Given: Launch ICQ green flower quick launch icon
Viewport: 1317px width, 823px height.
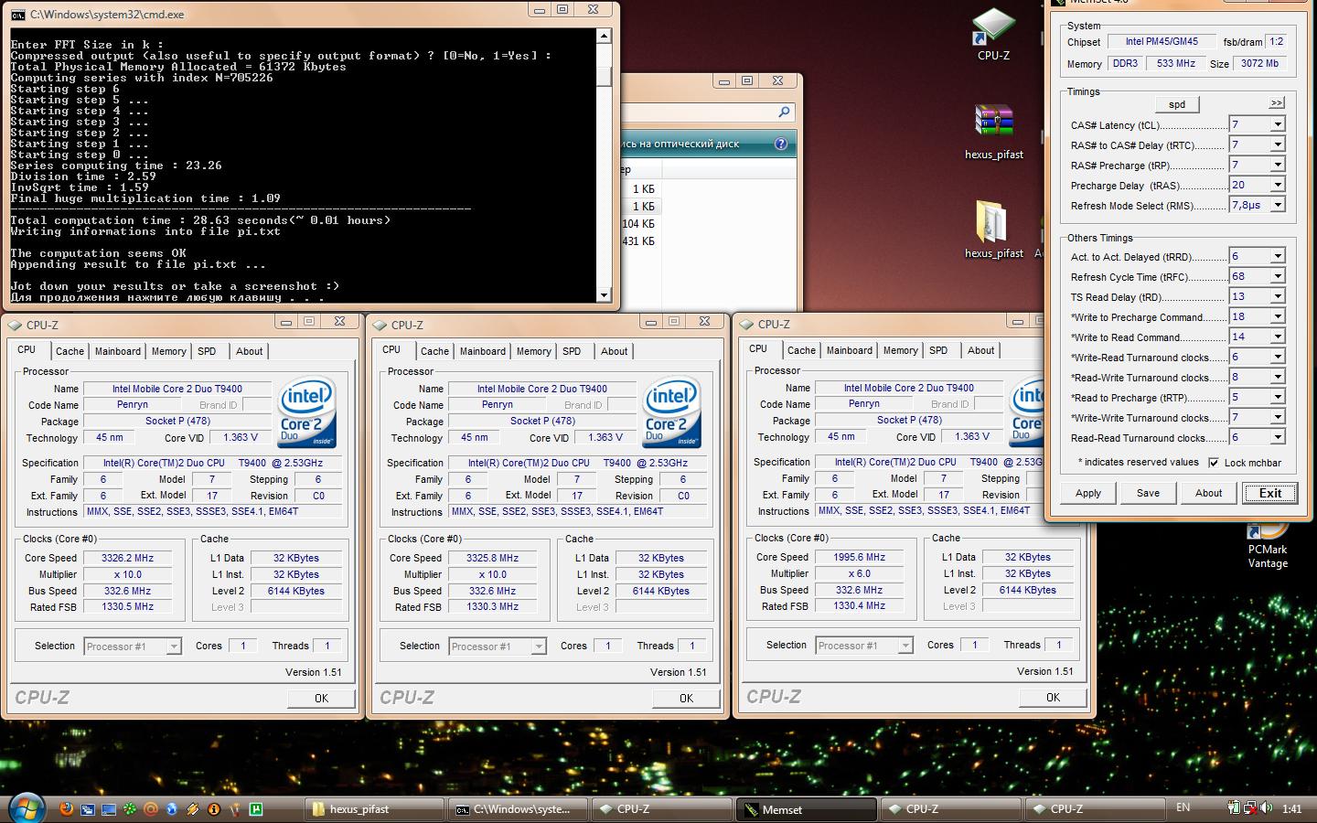Looking at the screenshot, I should (x=130, y=809).
